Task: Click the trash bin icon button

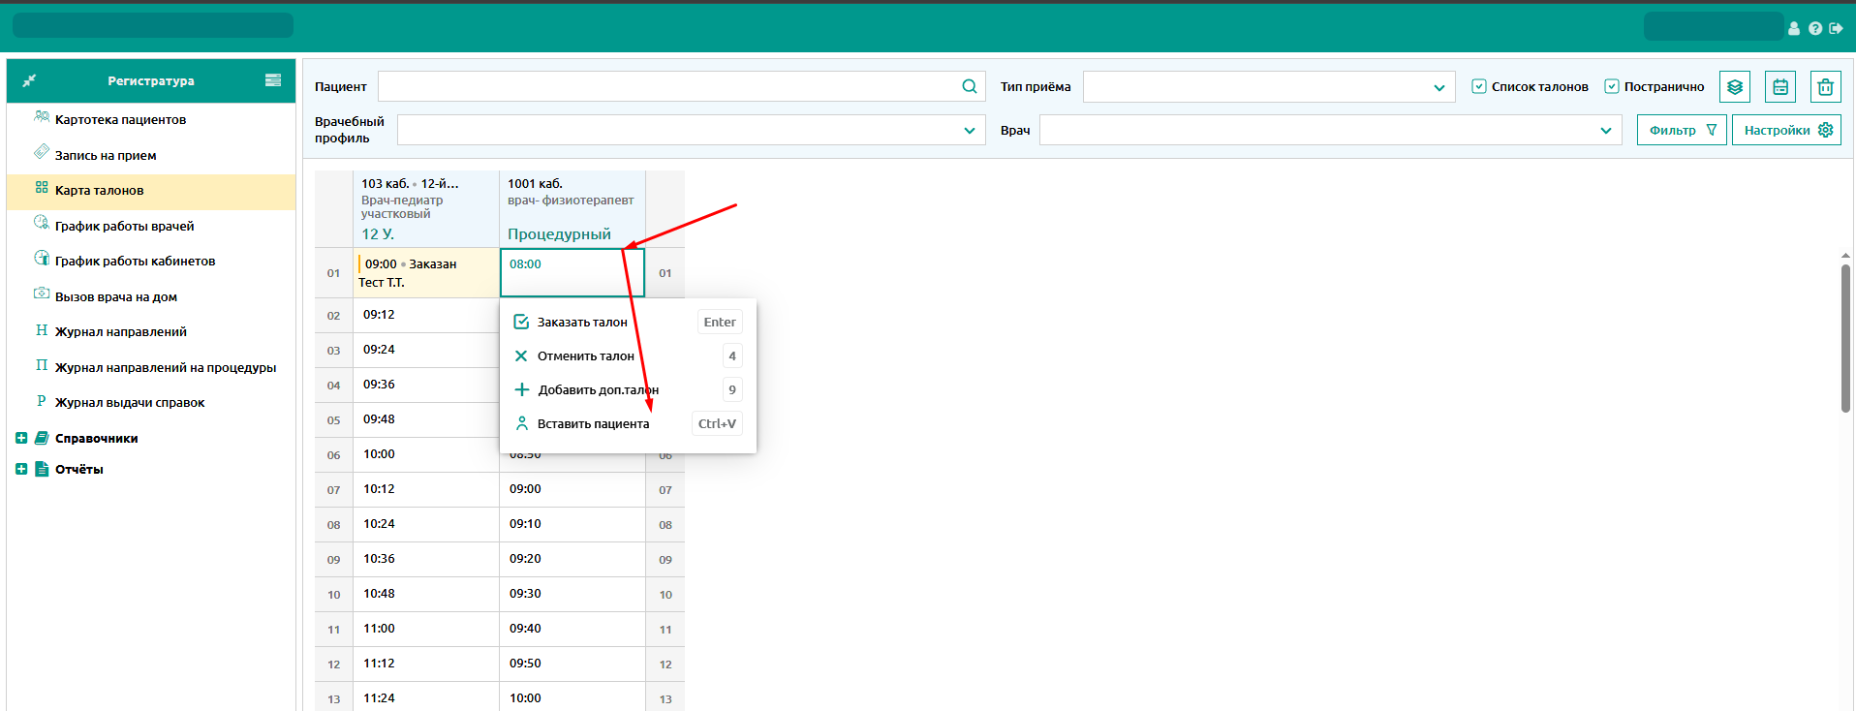Action: pos(1825,87)
